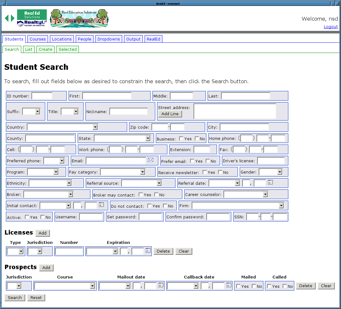Open the Initial contact calendar icon
The height and width of the screenshot is (309, 341).
[101, 205]
